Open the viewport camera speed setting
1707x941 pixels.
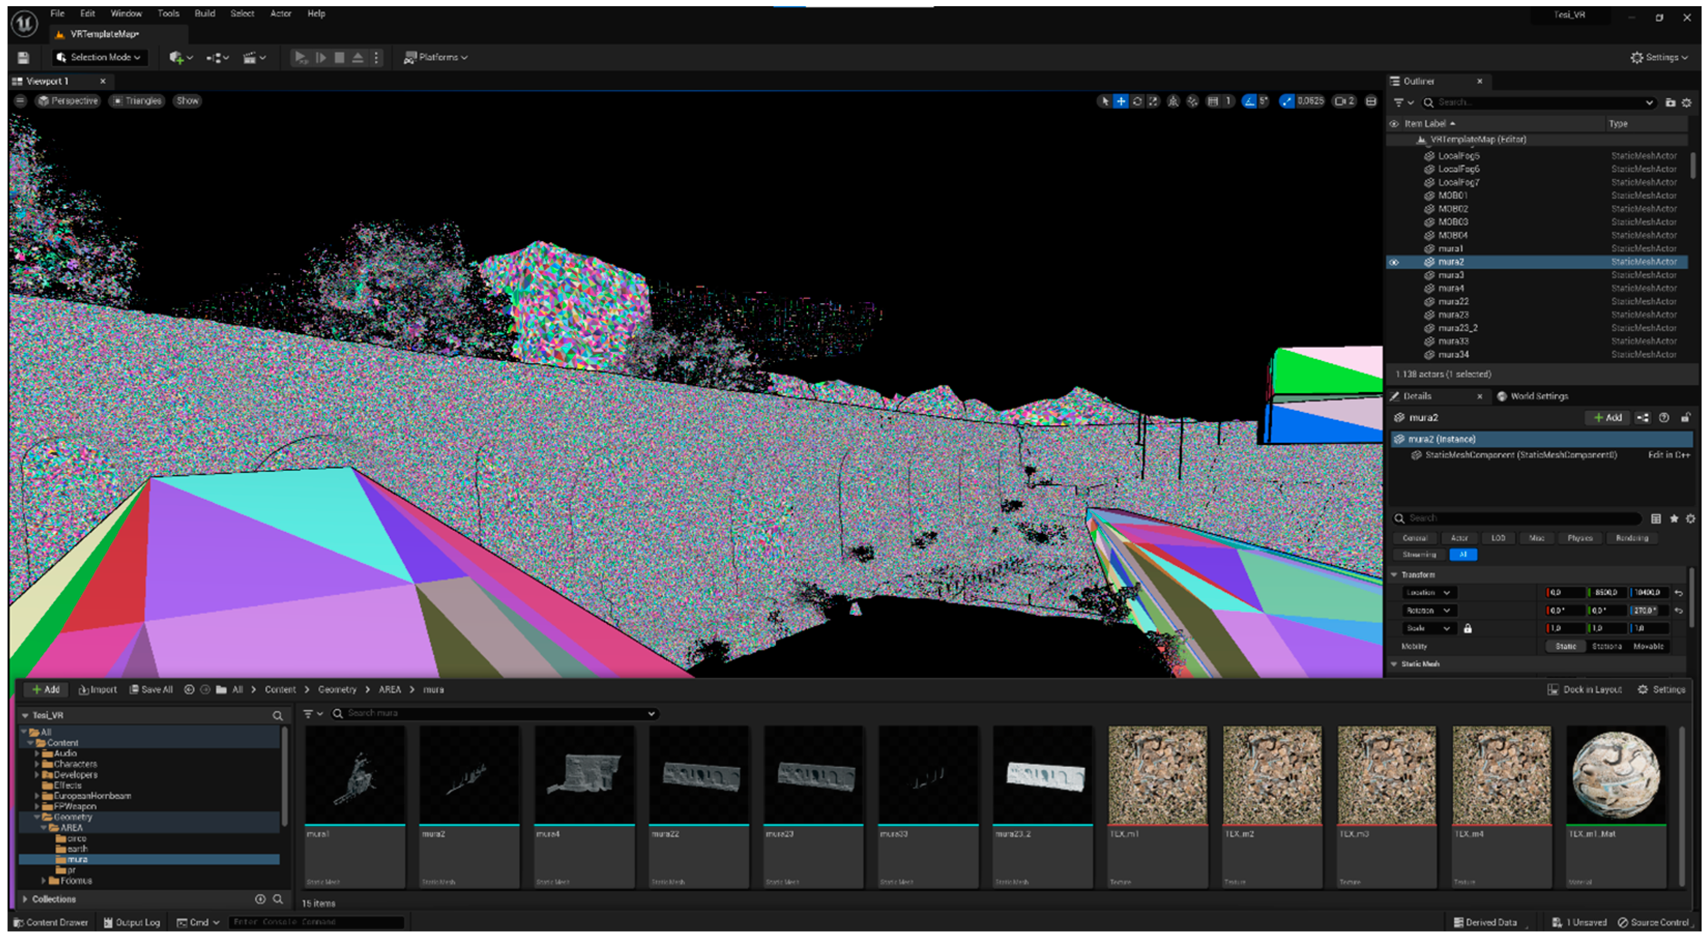pos(1344,101)
